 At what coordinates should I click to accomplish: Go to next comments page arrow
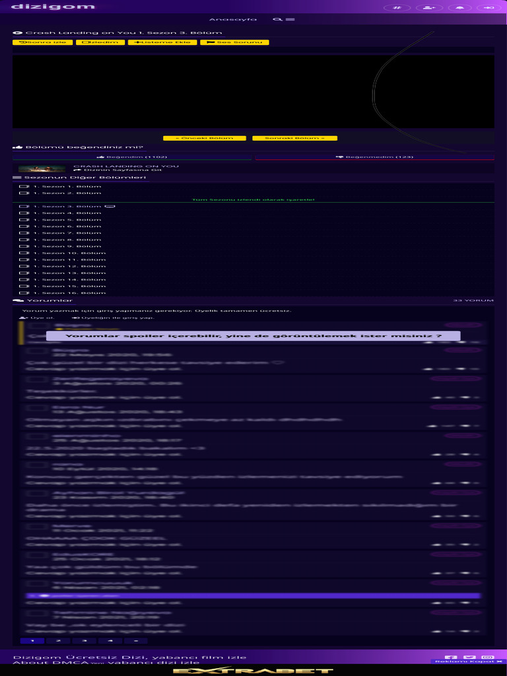(x=136, y=641)
